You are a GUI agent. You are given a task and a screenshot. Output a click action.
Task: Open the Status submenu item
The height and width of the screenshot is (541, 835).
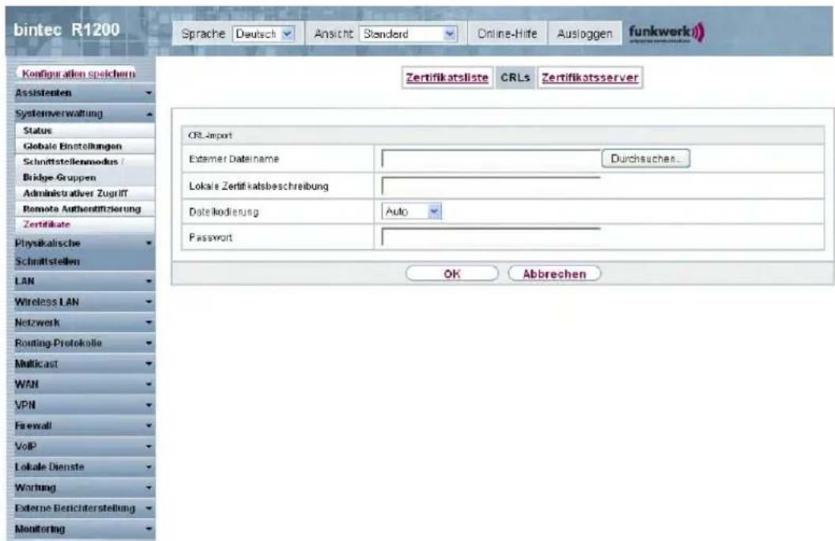[x=85, y=131]
